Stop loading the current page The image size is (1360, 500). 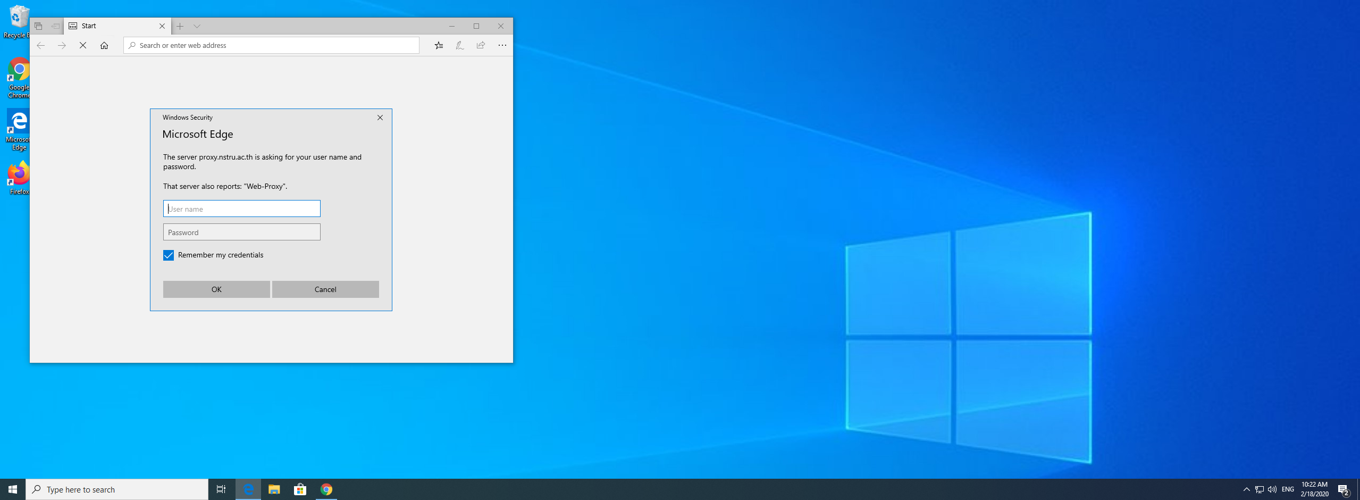click(x=83, y=45)
